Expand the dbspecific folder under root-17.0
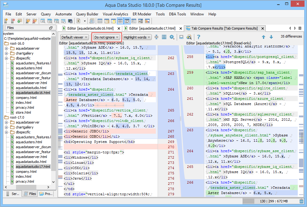This screenshot has width=307, height=207. tap(6, 132)
